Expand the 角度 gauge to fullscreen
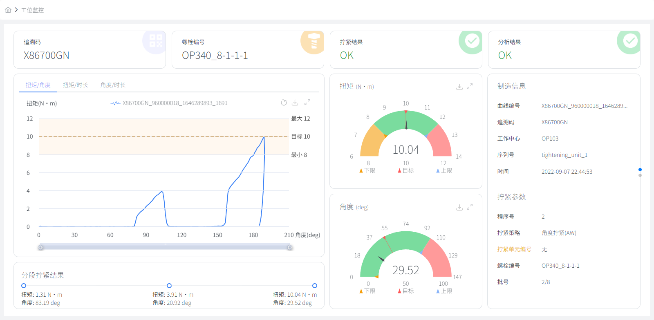654x320 pixels. [x=470, y=207]
